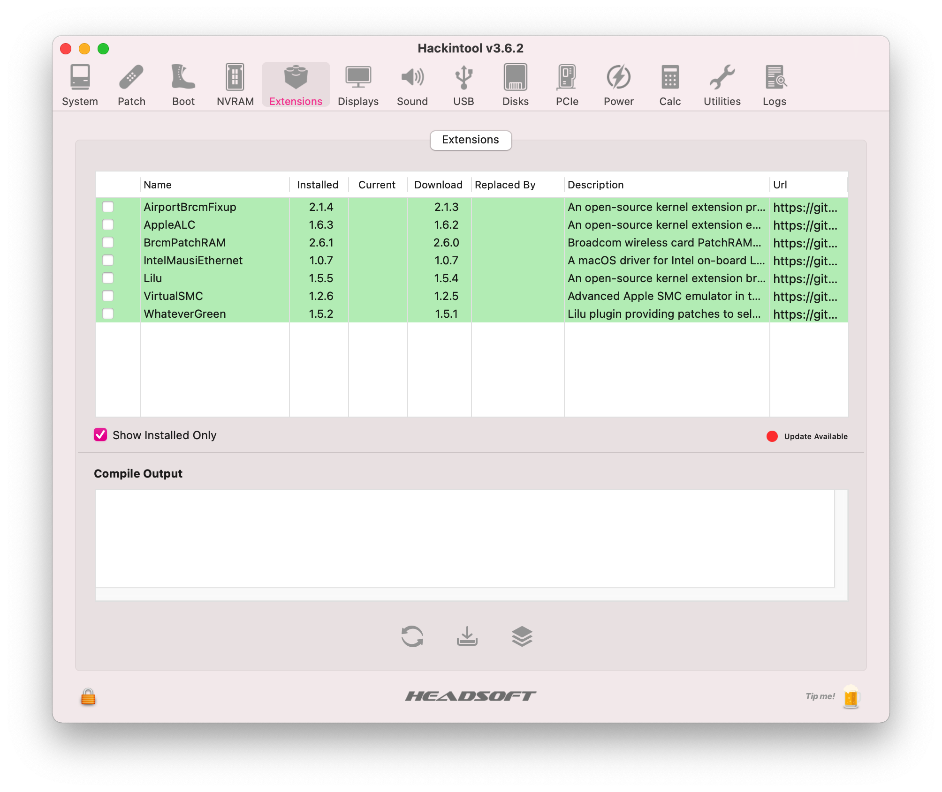Click the compile layers icon
The image size is (942, 792).
coord(522,636)
